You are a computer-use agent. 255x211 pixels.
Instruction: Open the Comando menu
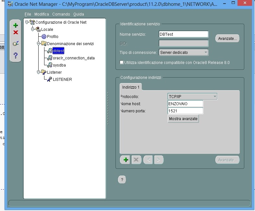coord(61,14)
